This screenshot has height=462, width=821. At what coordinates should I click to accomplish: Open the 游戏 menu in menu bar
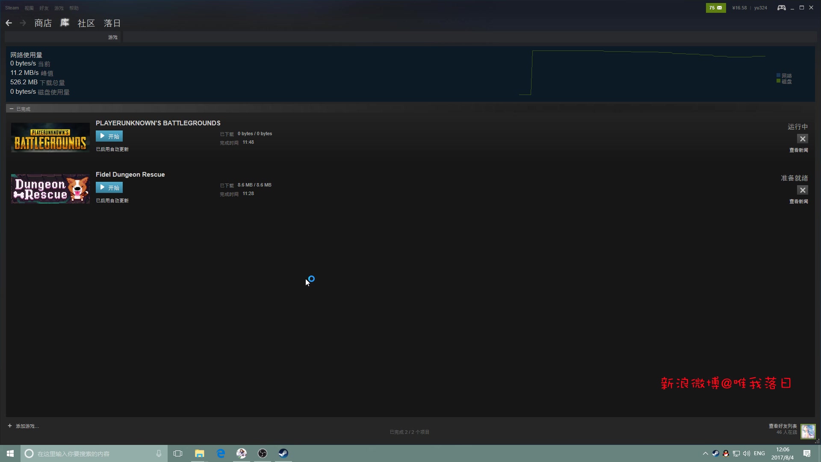click(x=59, y=8)
